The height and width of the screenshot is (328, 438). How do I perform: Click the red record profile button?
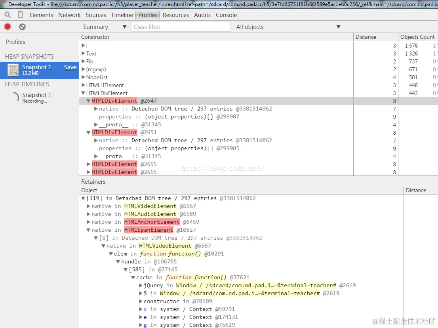[x=8, y=27]
